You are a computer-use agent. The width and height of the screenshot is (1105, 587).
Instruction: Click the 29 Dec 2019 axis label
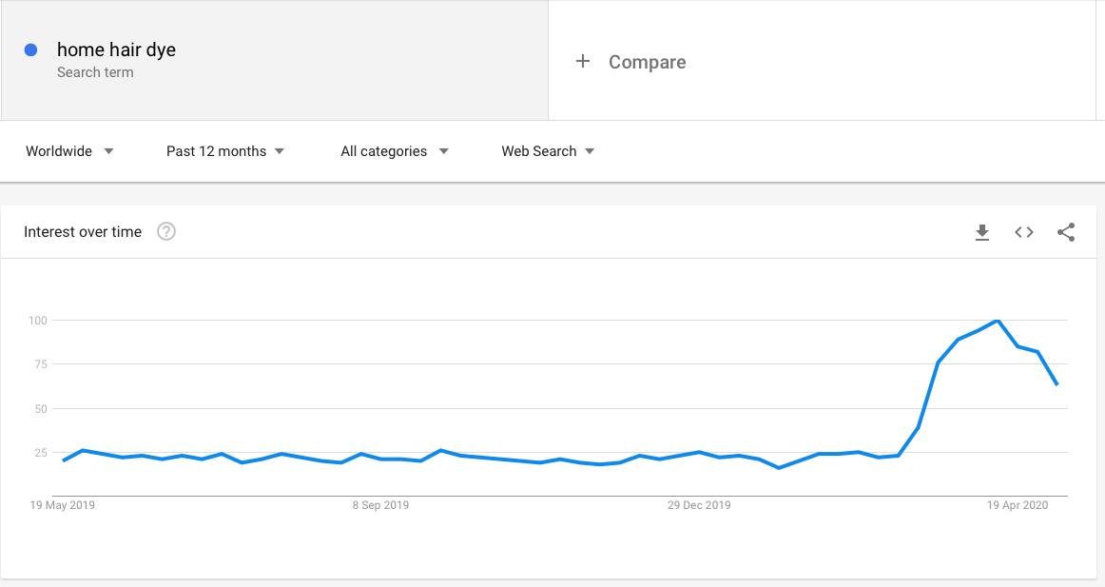(699, 505)
